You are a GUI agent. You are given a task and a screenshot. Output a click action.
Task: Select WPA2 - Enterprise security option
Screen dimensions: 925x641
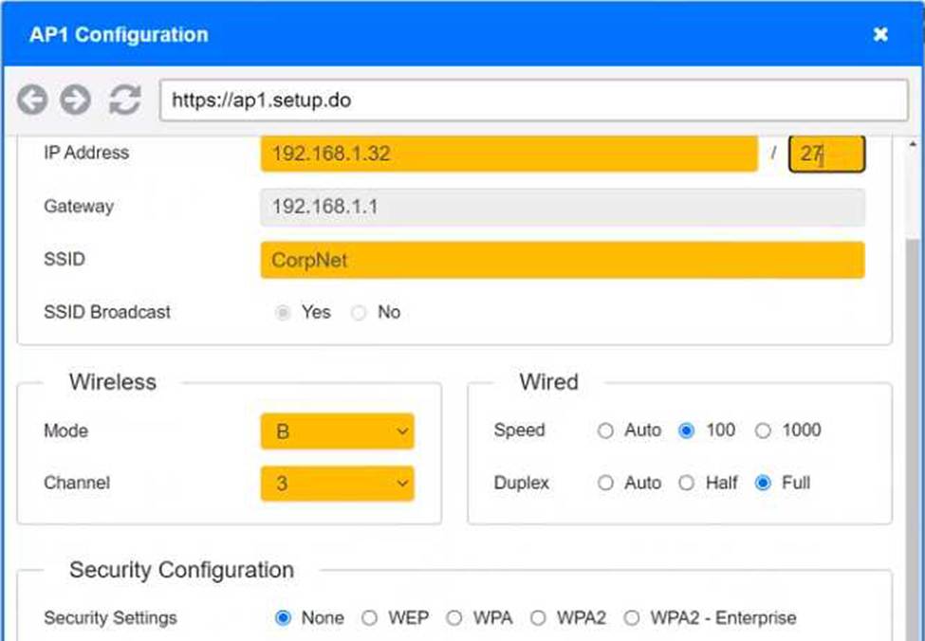[632, 618]
